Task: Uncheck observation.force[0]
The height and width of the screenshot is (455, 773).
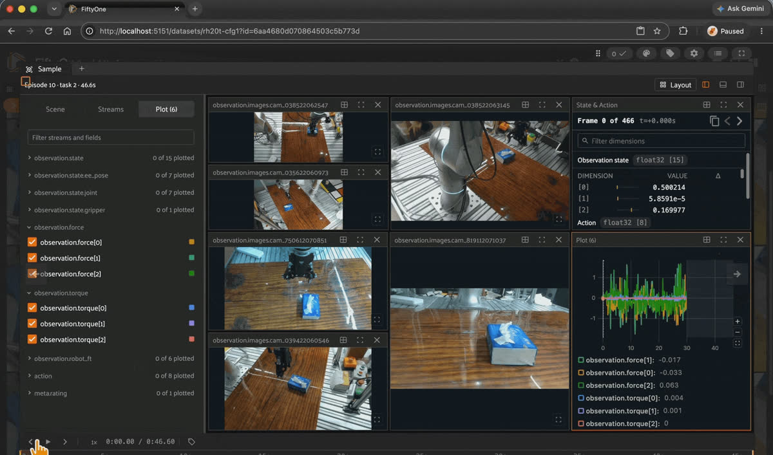Action: click(32, 242)
